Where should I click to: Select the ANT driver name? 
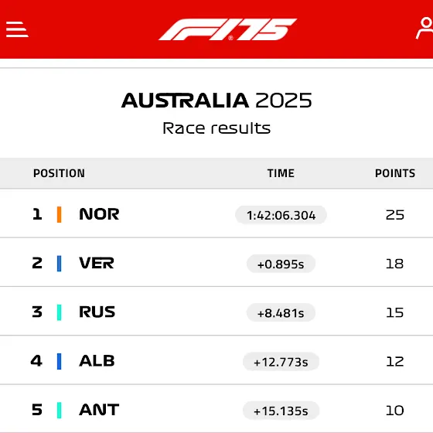pos(99,410)
